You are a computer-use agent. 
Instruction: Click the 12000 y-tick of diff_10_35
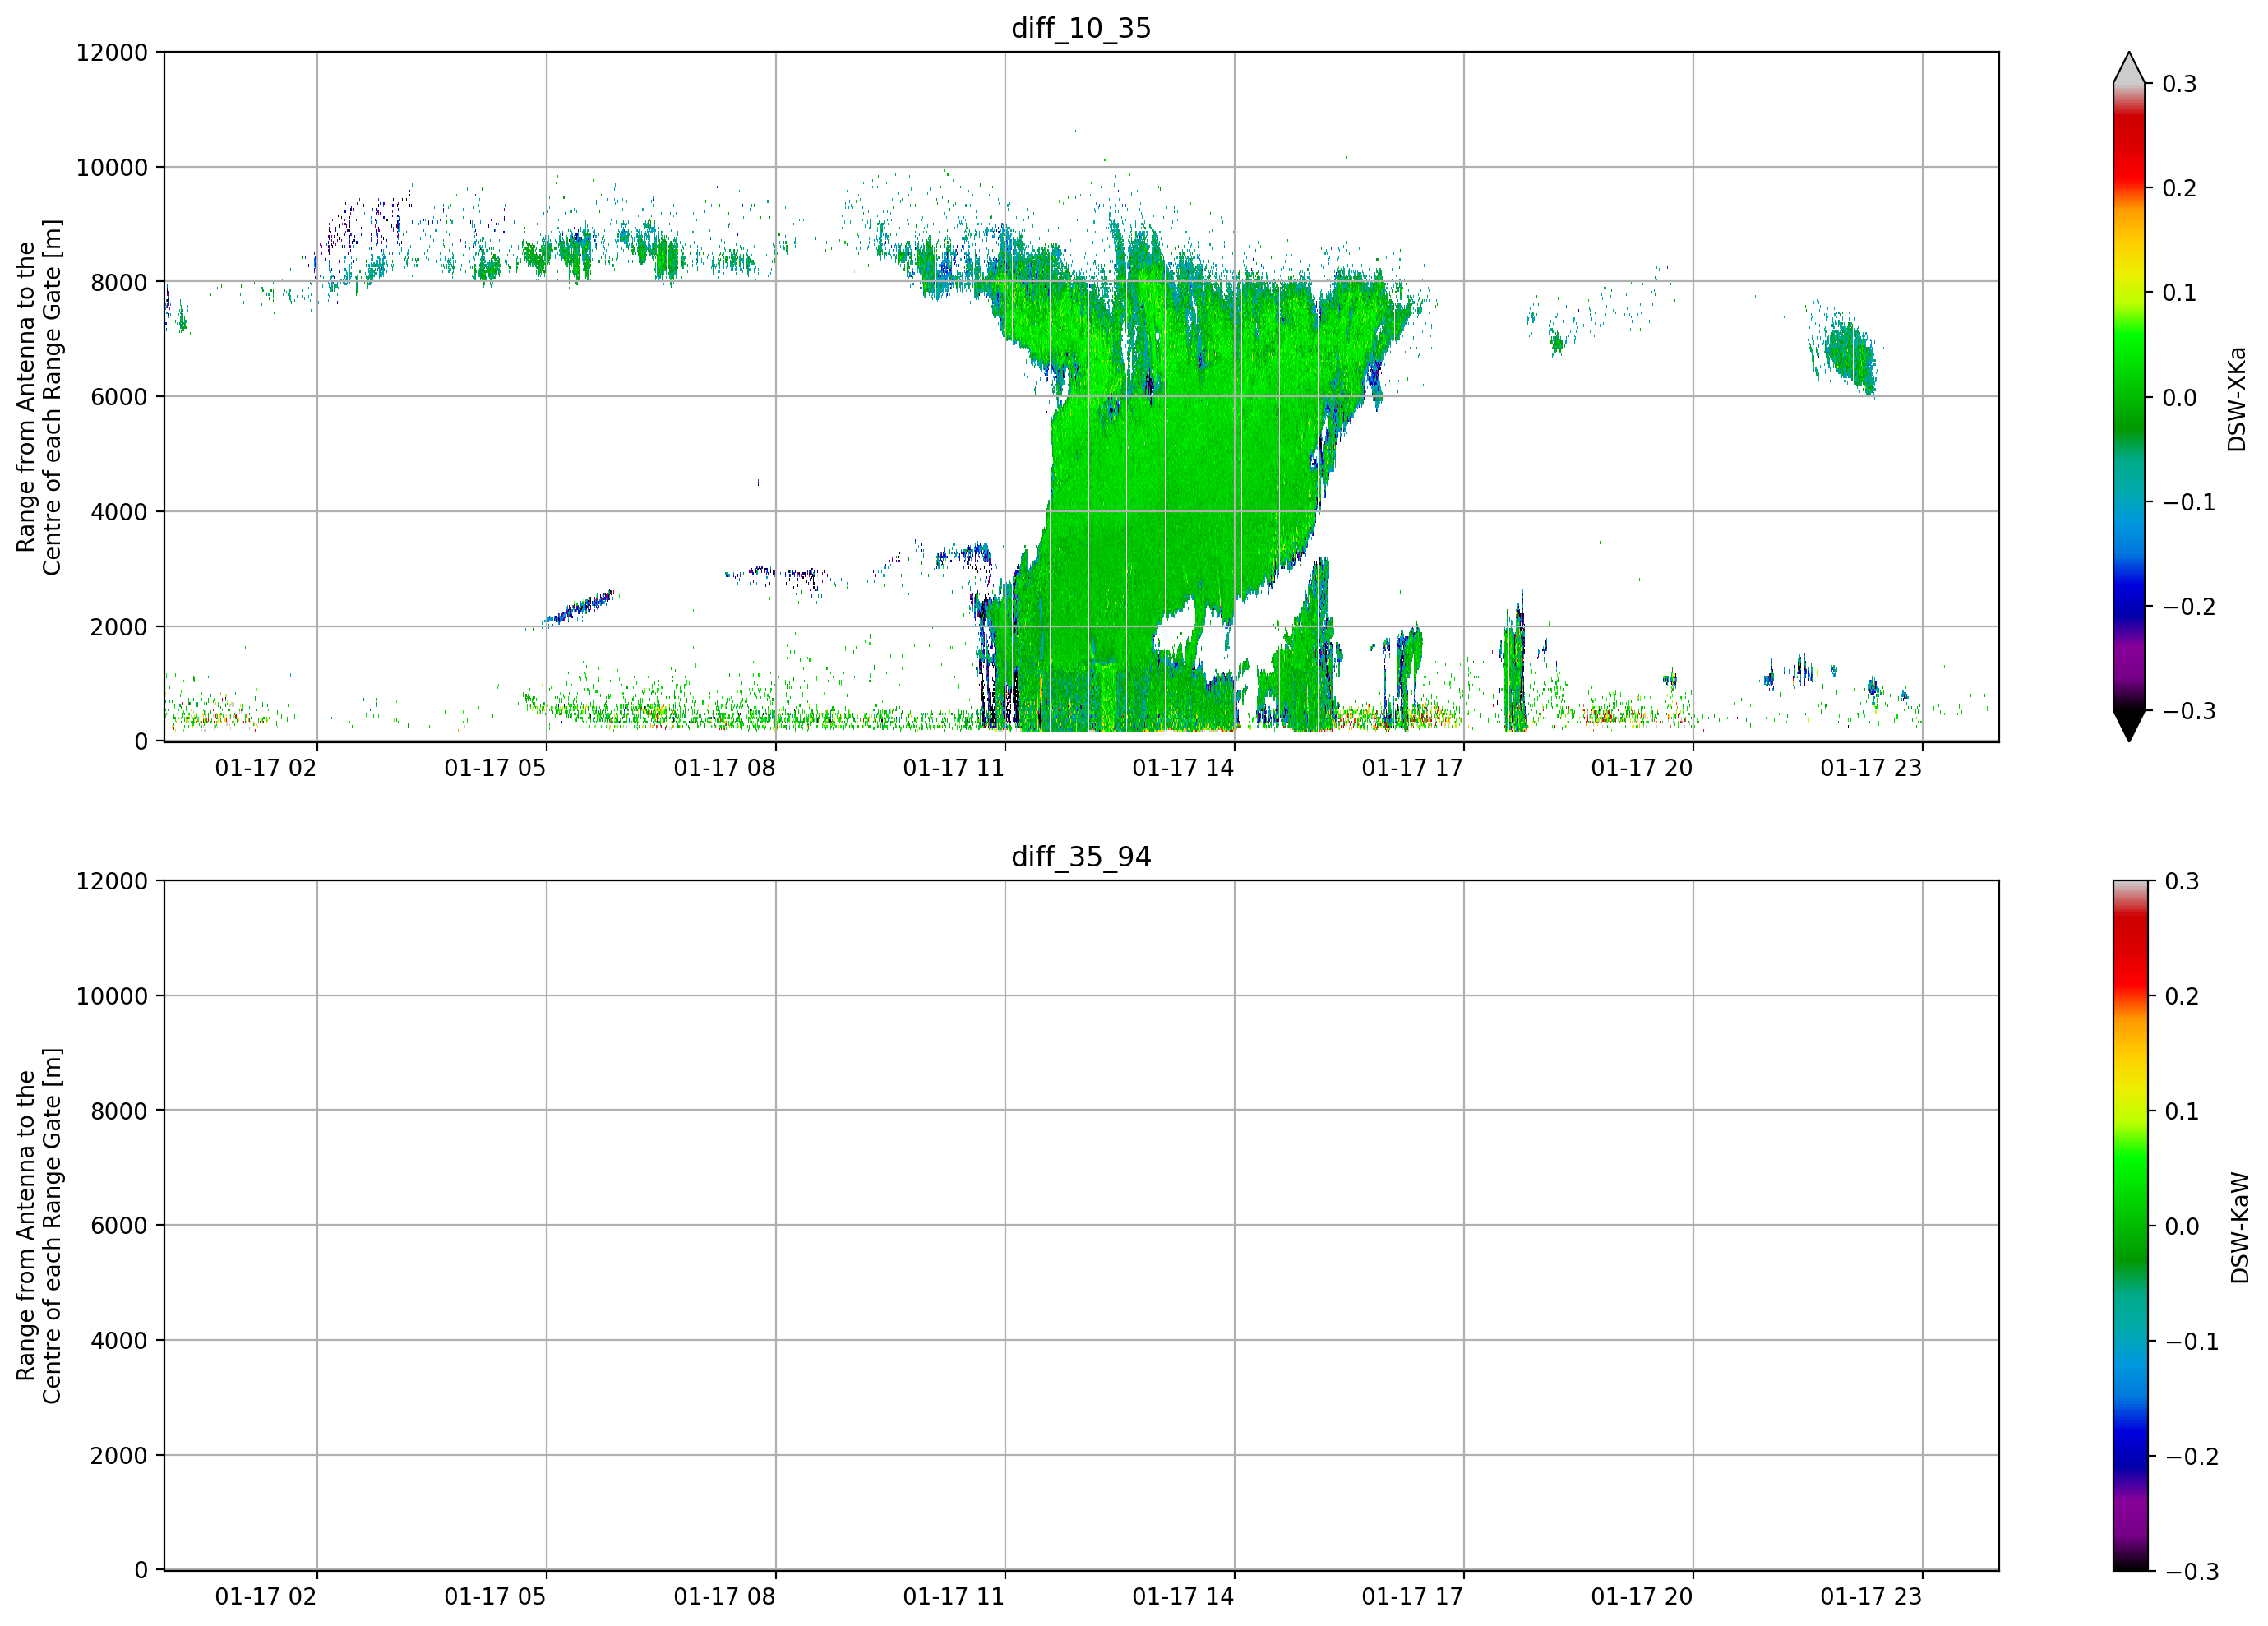click(x=112, y=52)
